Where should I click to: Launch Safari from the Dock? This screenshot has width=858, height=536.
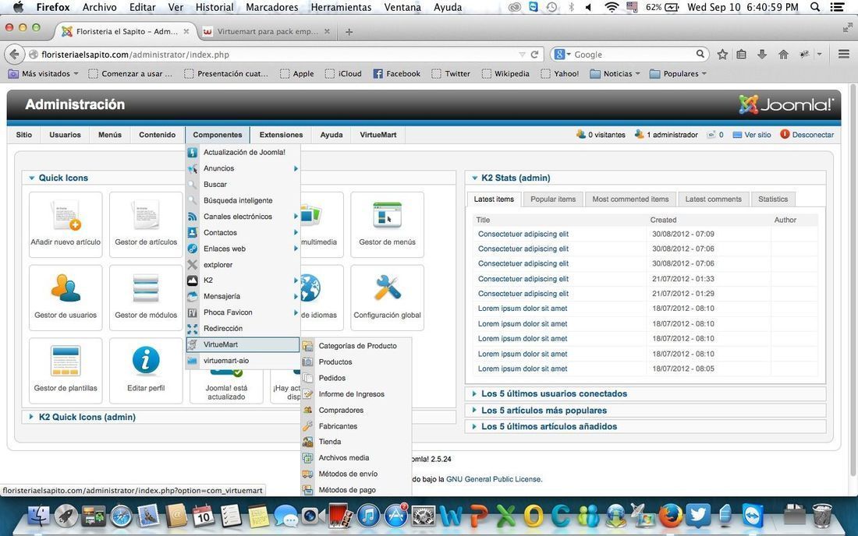(x=121, y=516)
